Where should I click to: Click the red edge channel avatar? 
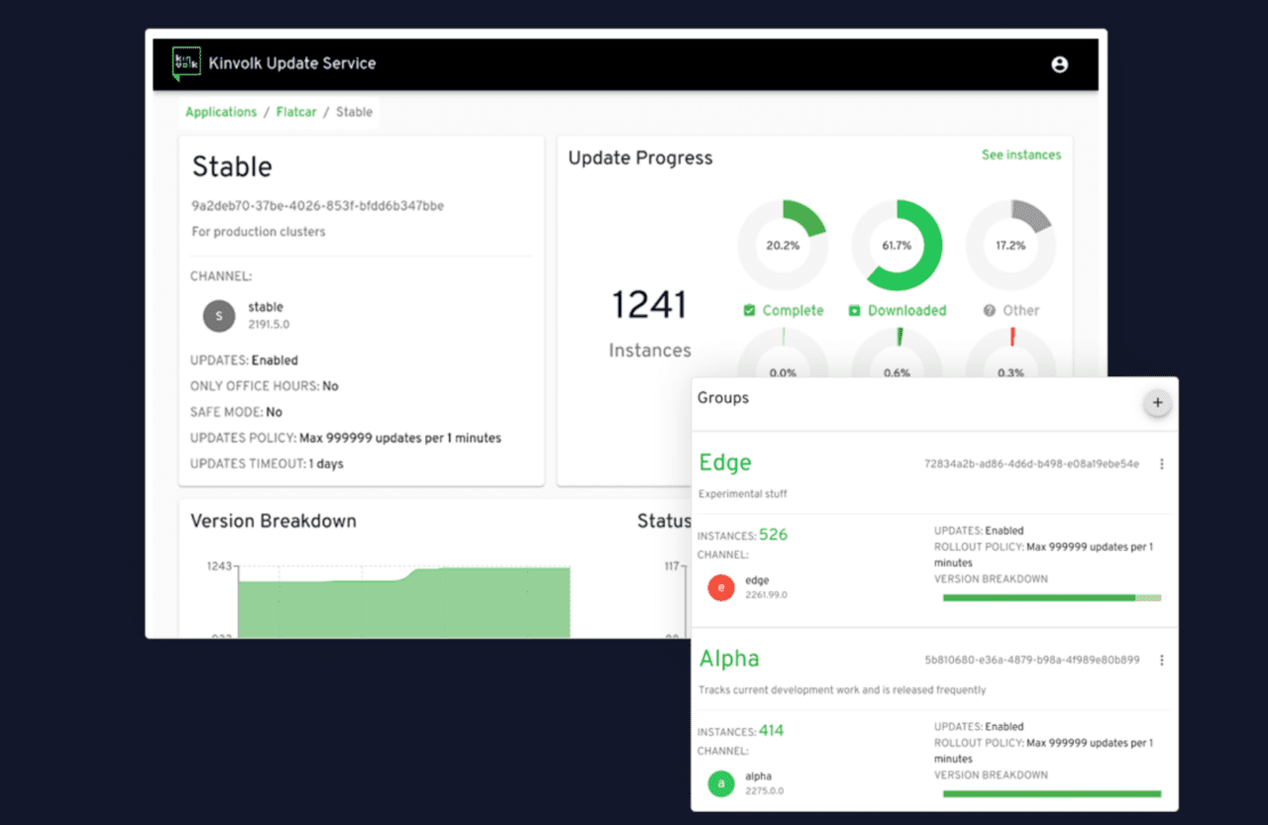[x=721, y=587]
